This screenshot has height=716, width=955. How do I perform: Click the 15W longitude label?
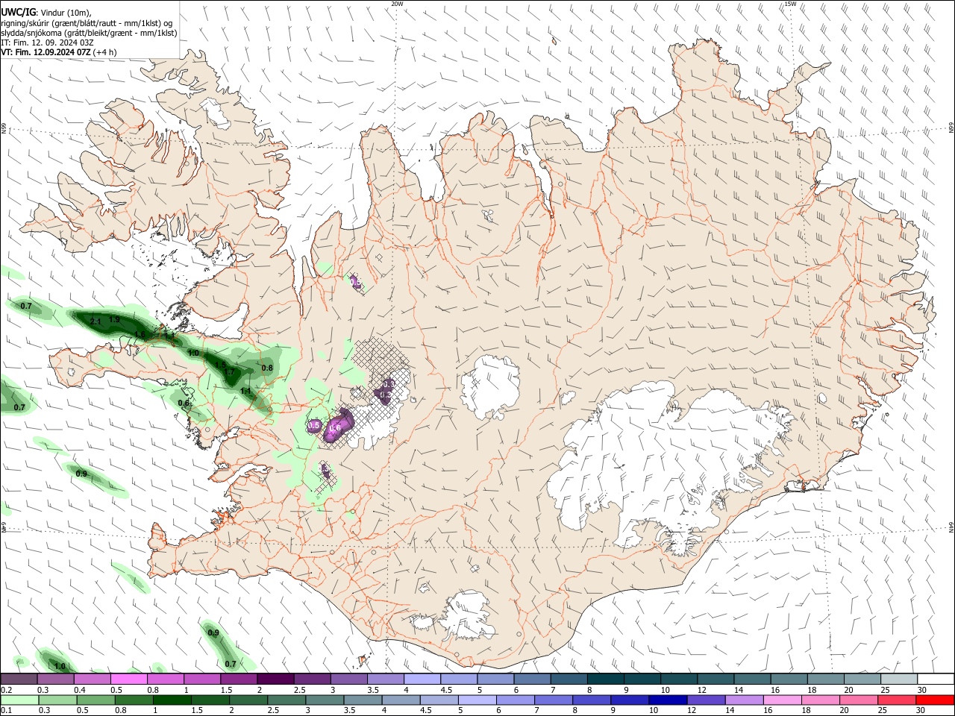790,4
